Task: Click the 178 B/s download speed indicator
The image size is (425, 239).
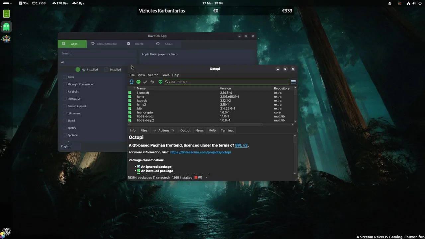Action: (60, 3)
